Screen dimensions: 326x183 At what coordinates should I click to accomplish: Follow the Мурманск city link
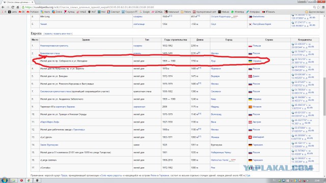coord(216,69)
